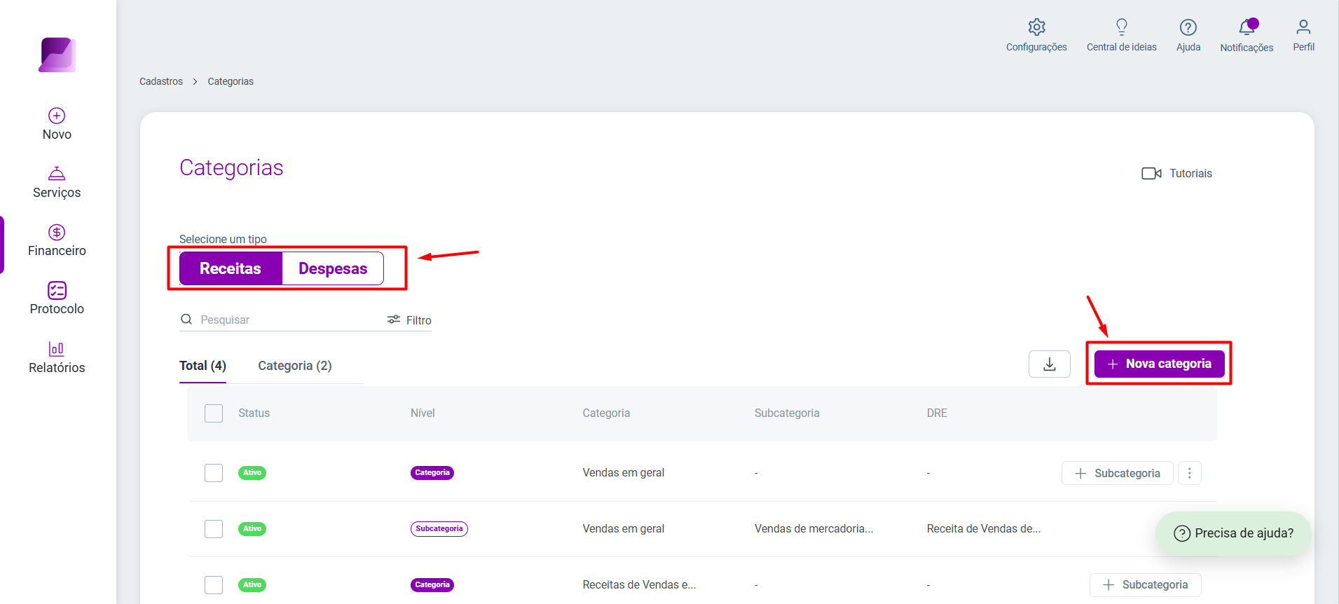Viewport: 1339px width, 604px height.
Task: Switch to the Categoria (2) tab
Action: tap(295, 366)
